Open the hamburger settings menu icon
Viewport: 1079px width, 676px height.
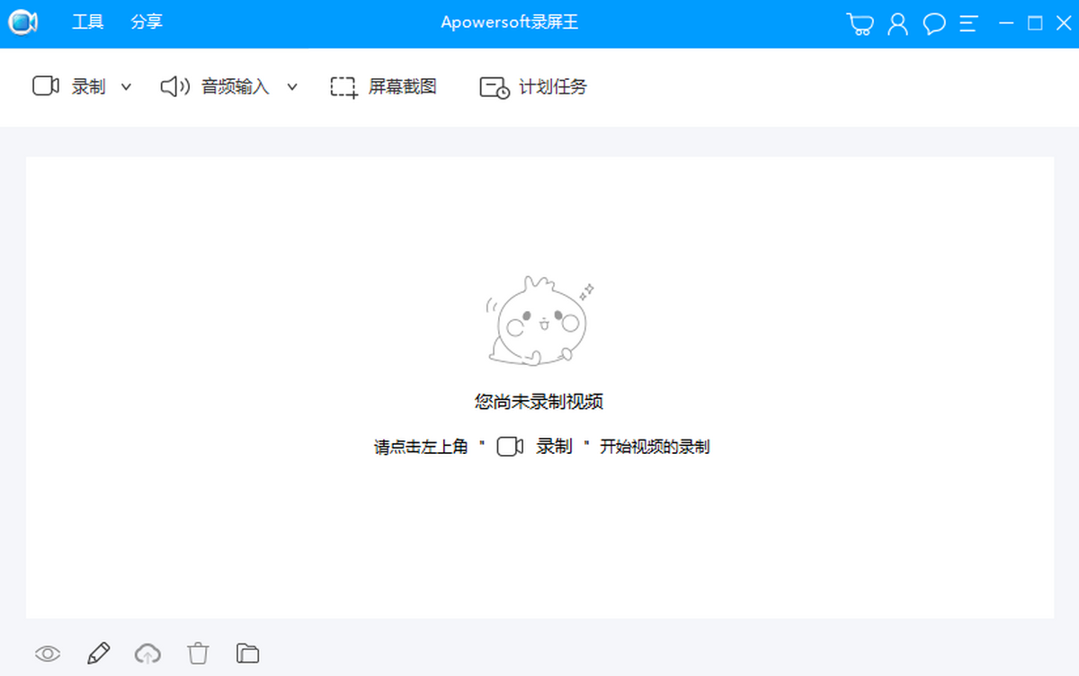click(x=968, y=24)
